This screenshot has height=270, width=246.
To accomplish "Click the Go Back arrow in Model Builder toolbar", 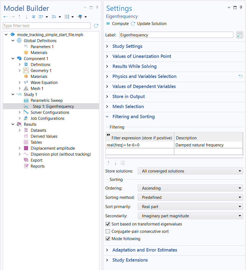I will pos(5,17).
